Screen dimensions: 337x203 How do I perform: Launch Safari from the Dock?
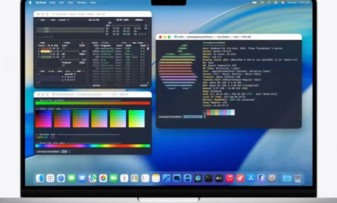[61, 178]
